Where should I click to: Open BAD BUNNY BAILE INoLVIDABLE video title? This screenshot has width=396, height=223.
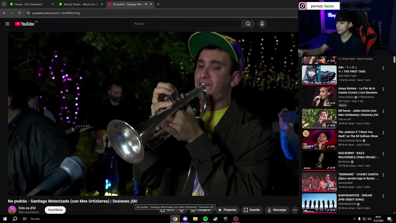tap(358, 155)
